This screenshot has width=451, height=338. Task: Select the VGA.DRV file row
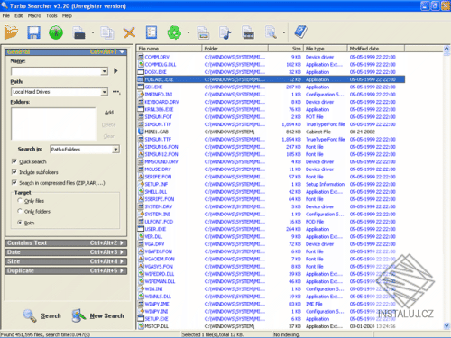coord(271,244)
